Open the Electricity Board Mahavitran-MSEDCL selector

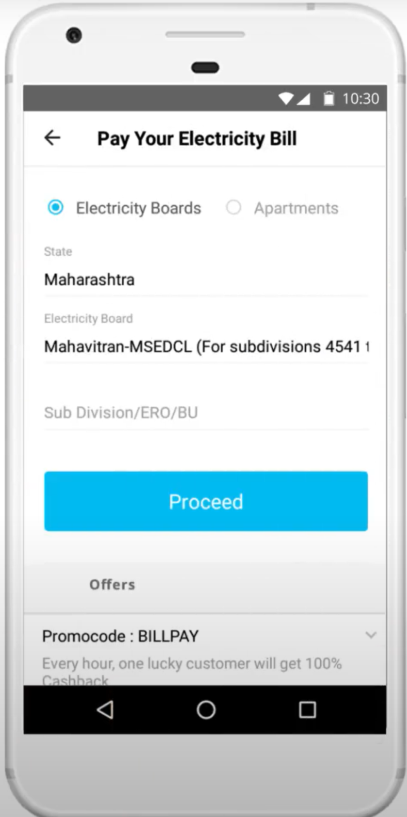(x=206, y=346)
